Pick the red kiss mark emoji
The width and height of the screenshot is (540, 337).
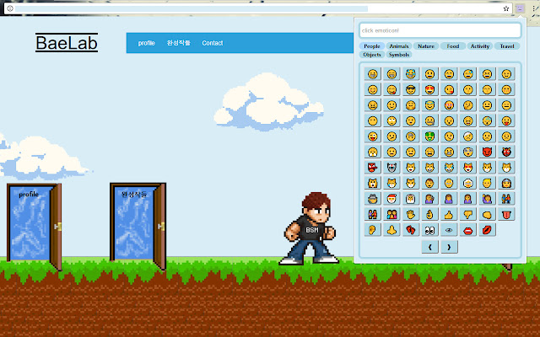tap(487, 230)
